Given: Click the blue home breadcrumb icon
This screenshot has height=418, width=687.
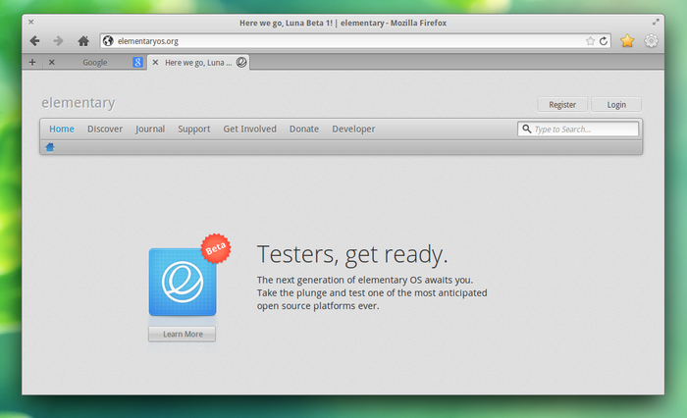Looking at the screenshot, I should point(50,147).
